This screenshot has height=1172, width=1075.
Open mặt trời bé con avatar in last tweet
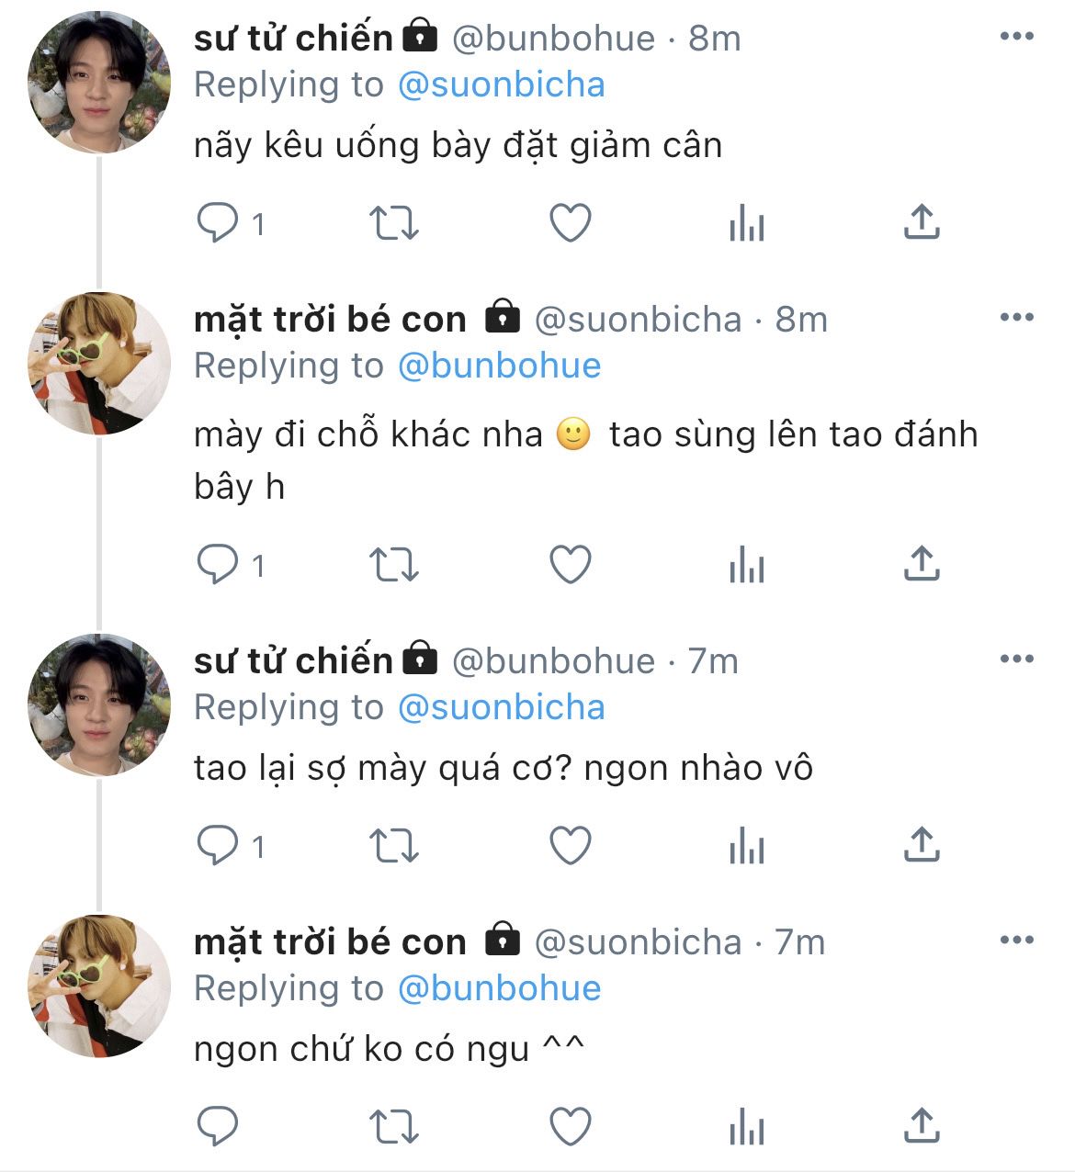click(99, 986)
